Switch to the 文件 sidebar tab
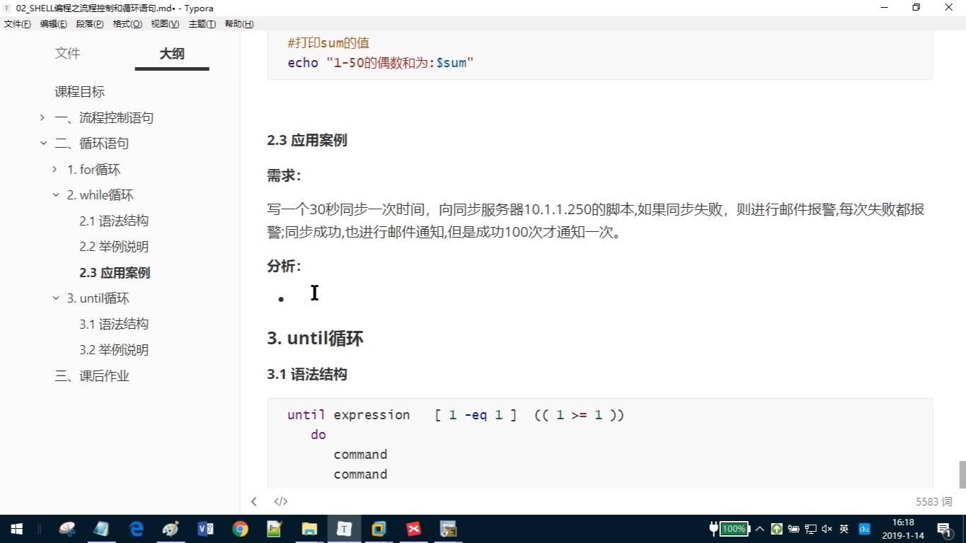This screenshot has height=543, width=966. [x=68, y=54]
